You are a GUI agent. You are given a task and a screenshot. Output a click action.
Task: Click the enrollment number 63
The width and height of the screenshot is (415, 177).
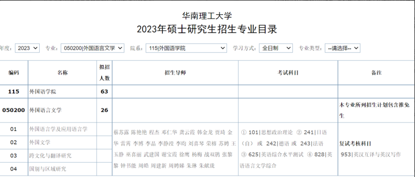coord(104,92)
